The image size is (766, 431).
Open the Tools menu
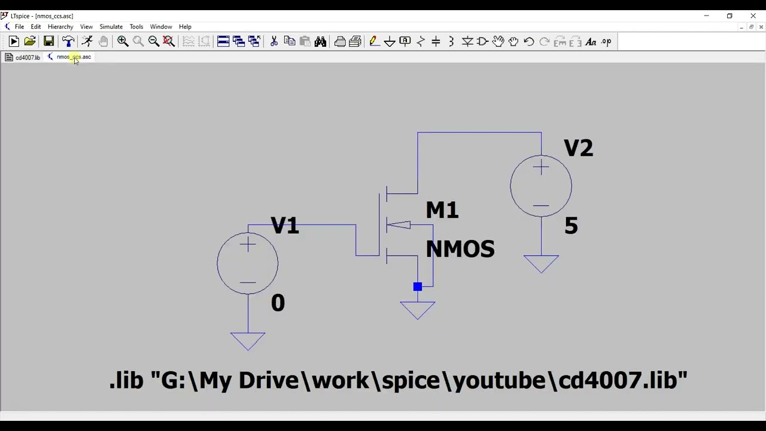pos(136,27)
